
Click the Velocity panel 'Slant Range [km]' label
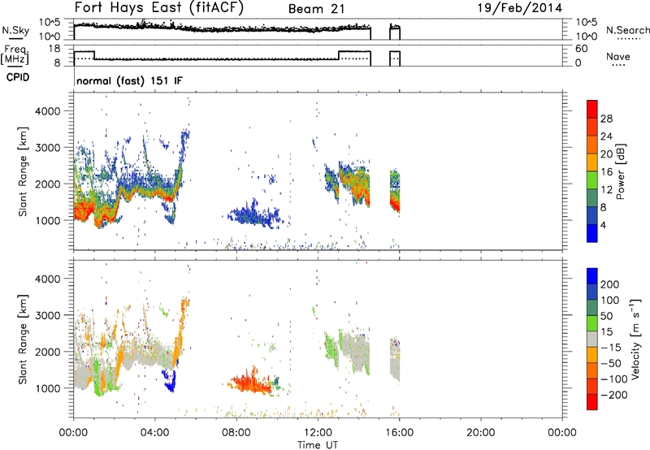tap(23, 340)
